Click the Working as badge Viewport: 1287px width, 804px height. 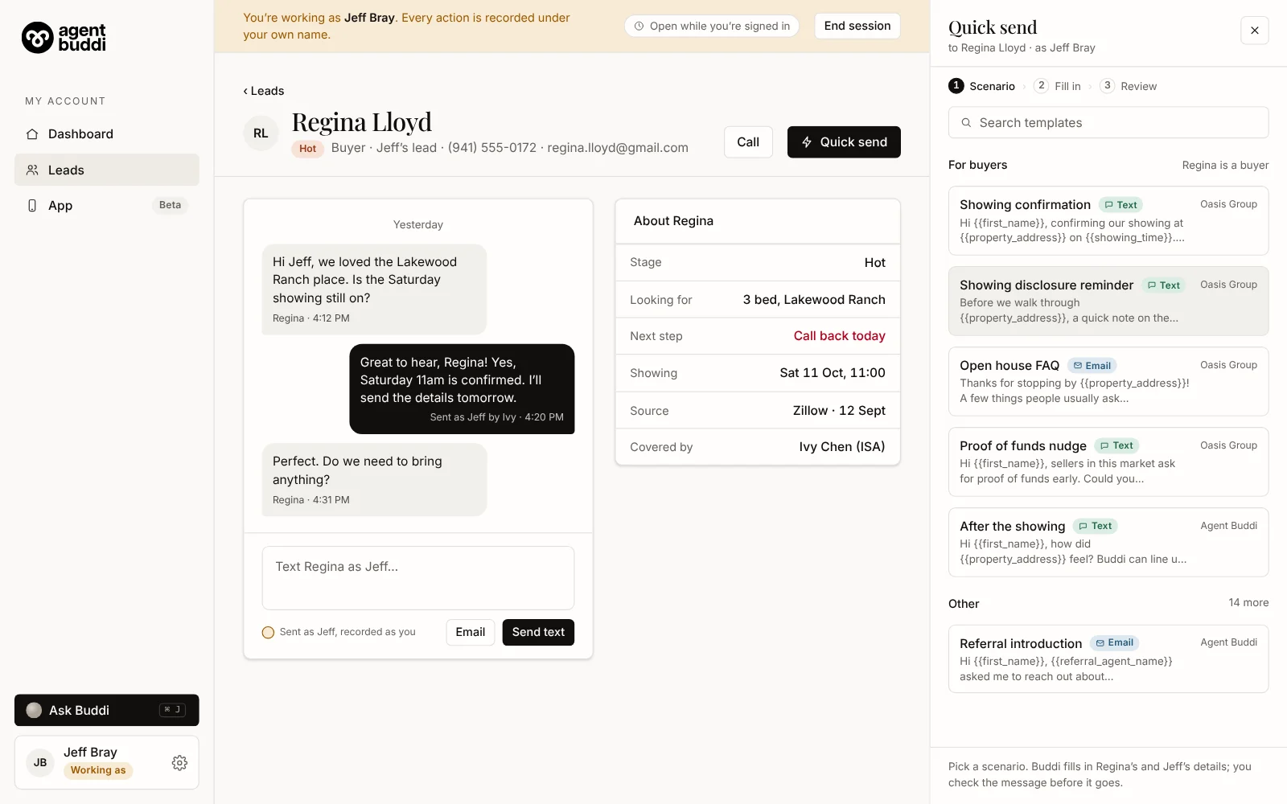pos(98,770)
